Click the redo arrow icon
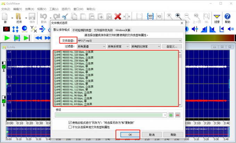Viewport: 236px width, 143px height. tap(57, 16)
